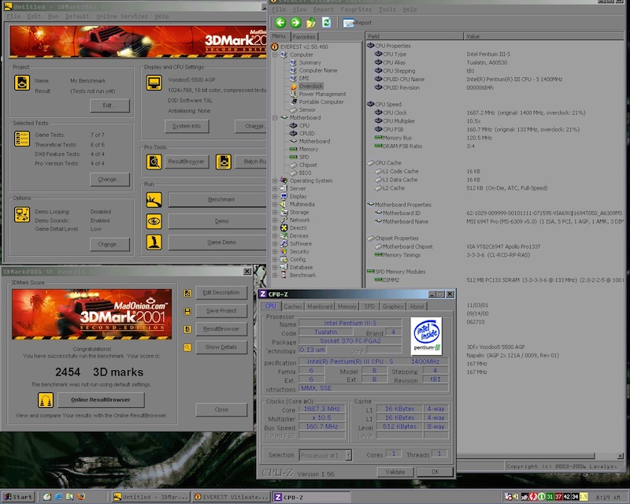This screenshot has height=504, width=630.
Task: Click the Value column header in EVEREST
Action: click(544, 36)
